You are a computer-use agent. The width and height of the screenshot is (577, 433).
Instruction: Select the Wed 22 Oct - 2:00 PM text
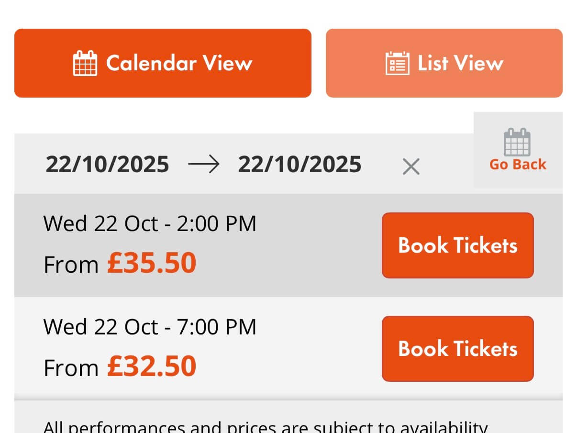tap(150, 224)
